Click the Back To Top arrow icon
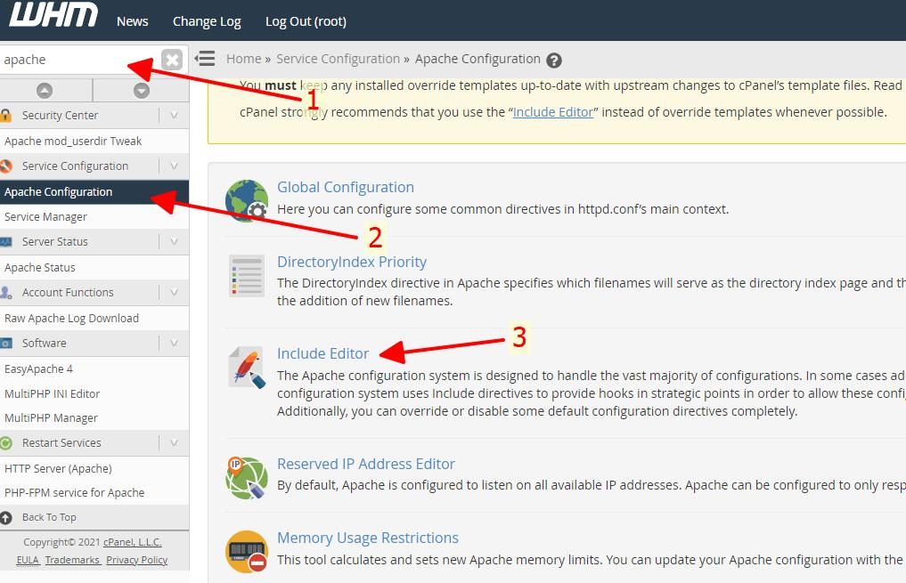This screenshot has height=583, width=906. click(5, 518)
